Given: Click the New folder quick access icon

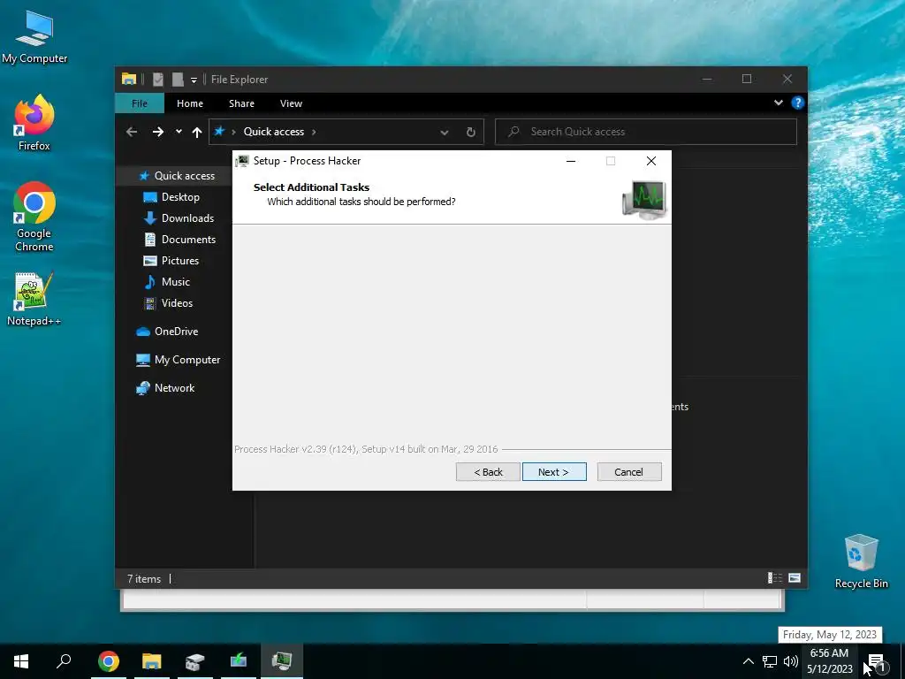Looking at the screenshot, I should pyautogui.click(x=178, y=79).
